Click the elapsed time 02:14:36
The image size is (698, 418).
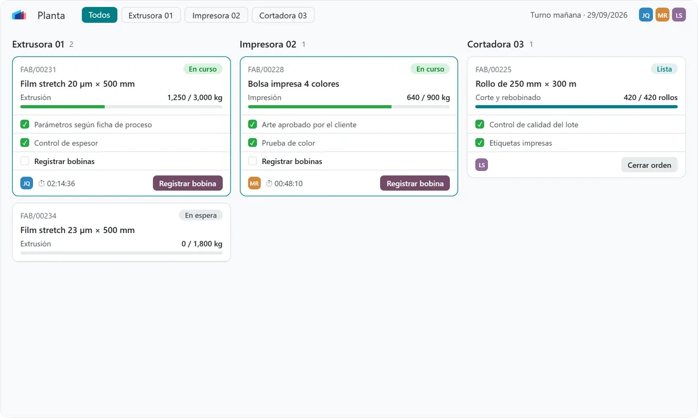[x=61, y=184]
